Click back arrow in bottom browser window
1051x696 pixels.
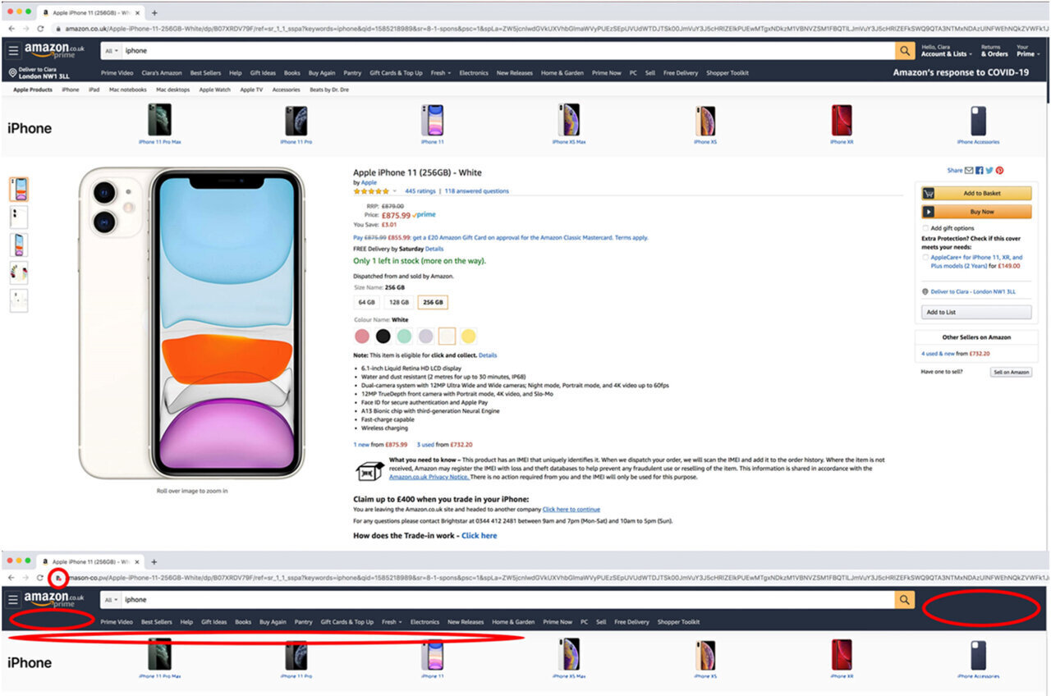(11, 578)
